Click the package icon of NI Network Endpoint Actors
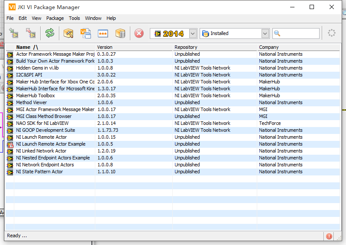This screenshot has height=245, width=346. tap(10, 165)
